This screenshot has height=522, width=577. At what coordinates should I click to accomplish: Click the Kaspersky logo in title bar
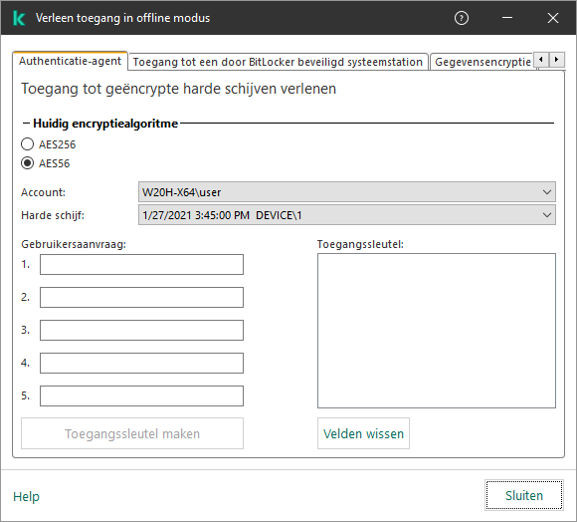pos(18,18)
